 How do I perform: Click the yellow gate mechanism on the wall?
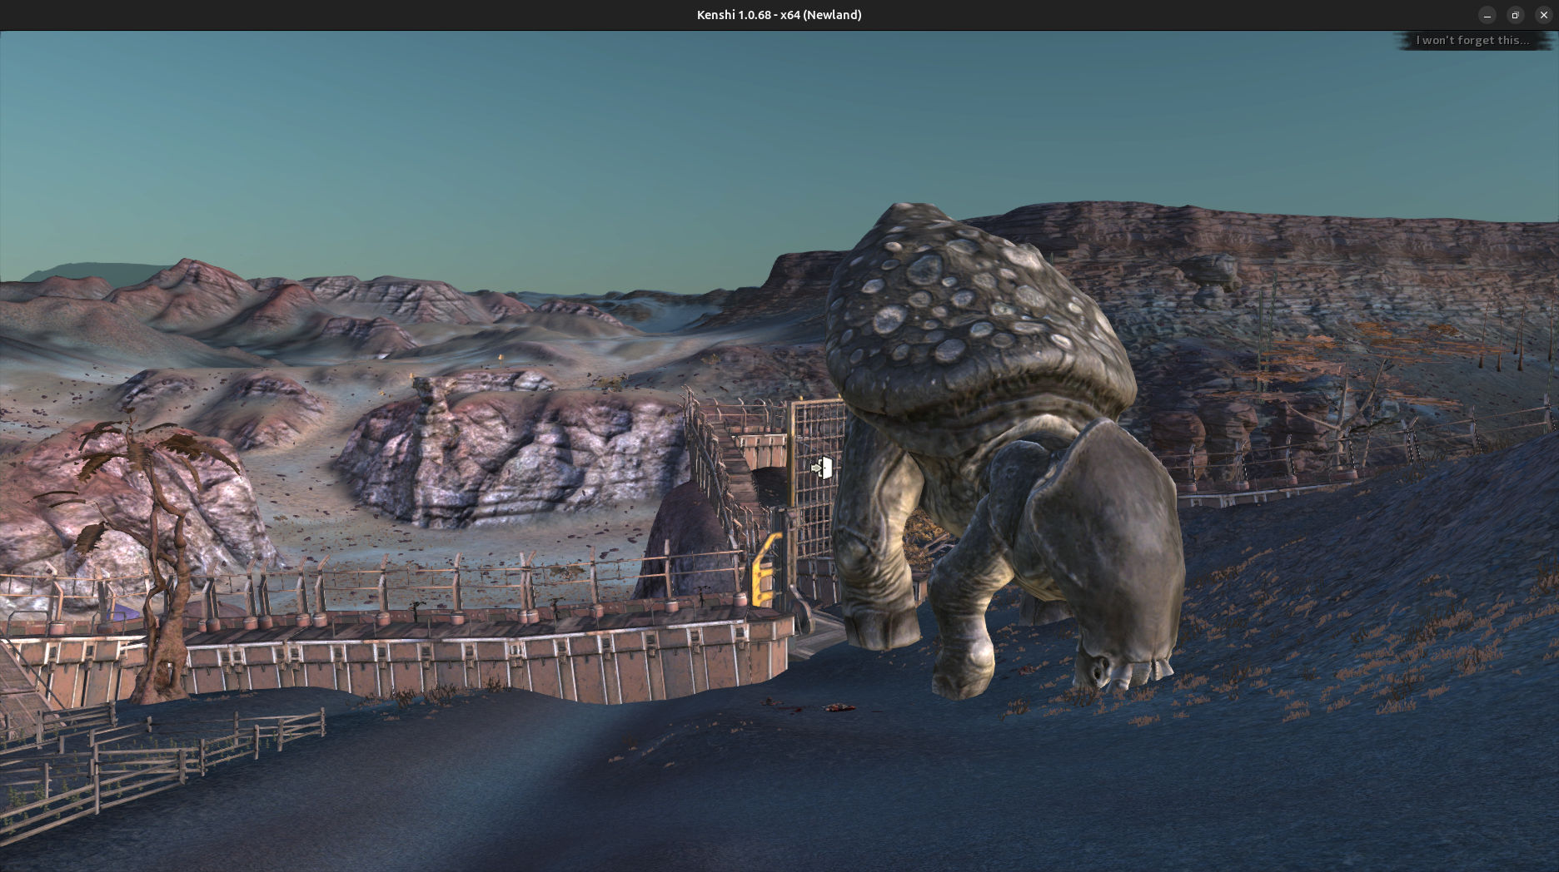tap(765, 569)
